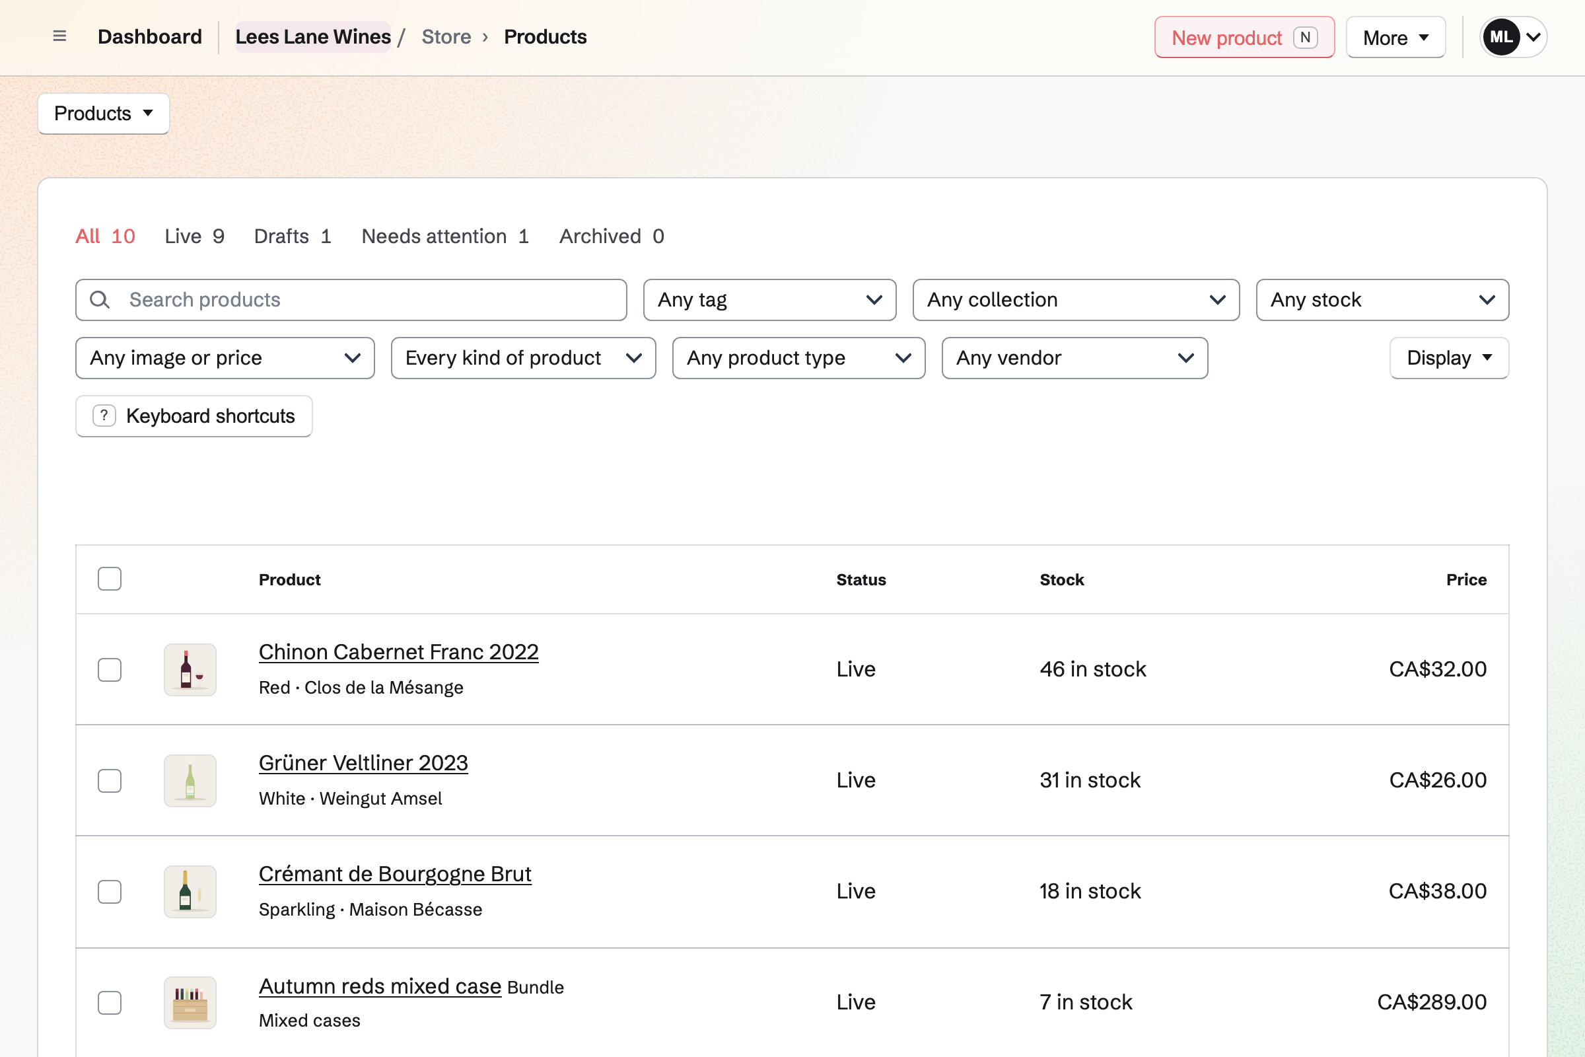This screenshot has height=1057, width=1585.
Task: Open the Display options menu
Action: pyautogui.click(x=1449, y=358)
